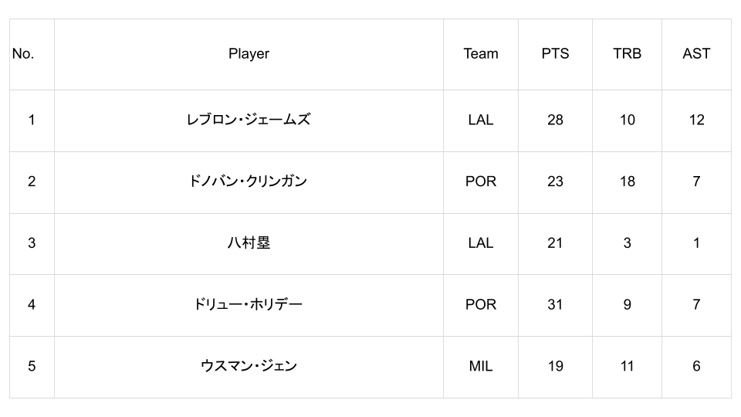741x417 pixels.
Task: Select the TRB value 18
Action: coord(627,181)
